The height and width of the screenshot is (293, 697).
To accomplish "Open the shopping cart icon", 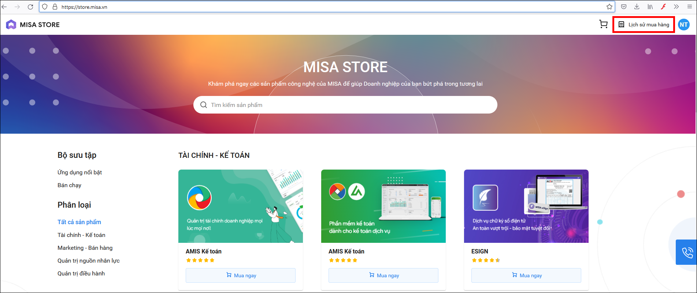I will 603,25.
